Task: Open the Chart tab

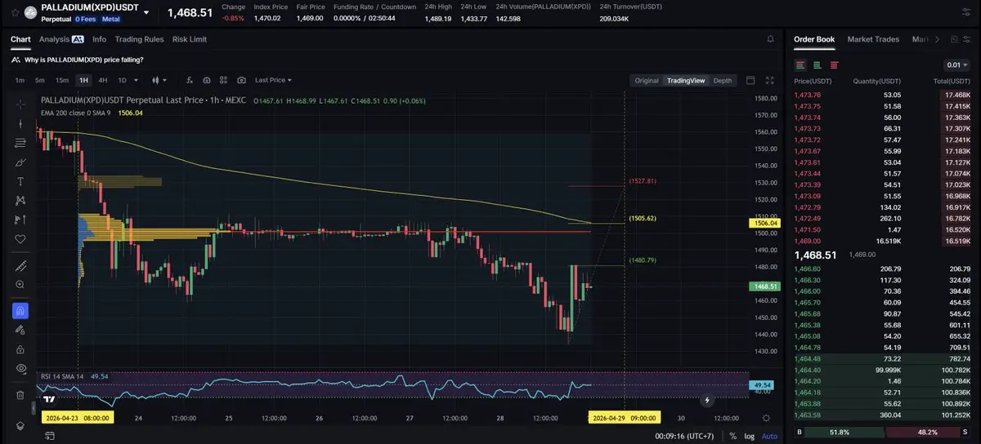Action: 20,39
